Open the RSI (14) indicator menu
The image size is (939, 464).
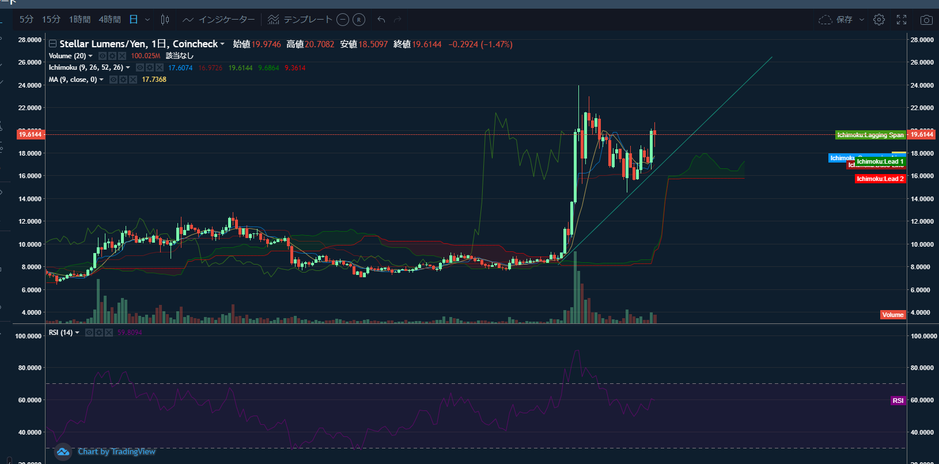(x=77, y=333)
